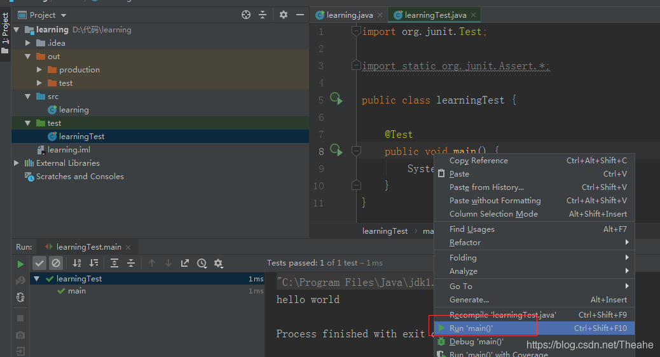Expand the out/test folder arrow

(x=39, y=83)
